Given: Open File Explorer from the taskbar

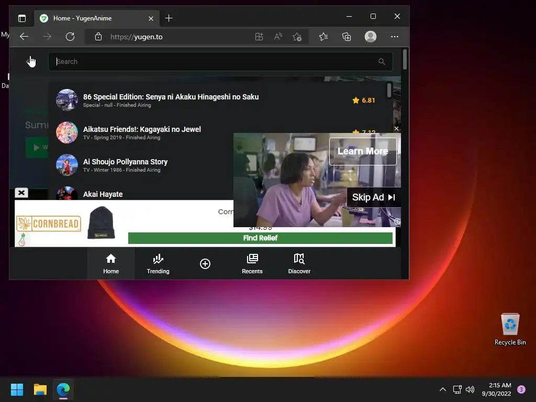Looking at the screenshot, I should (x=40, y=389).
